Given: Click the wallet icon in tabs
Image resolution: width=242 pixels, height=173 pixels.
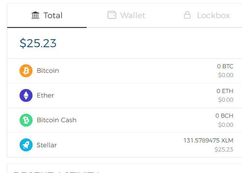Looking at the screenshot, I should pyautogui.click(x=112, y=15).
